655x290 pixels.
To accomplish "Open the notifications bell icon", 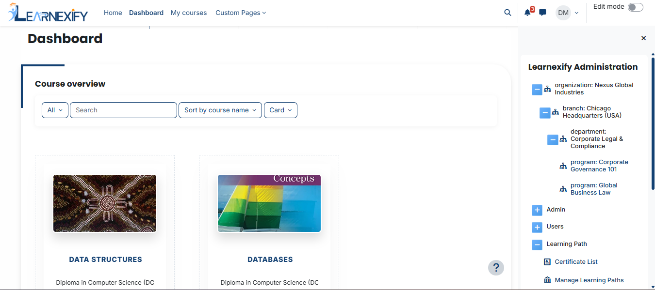I will click(x=527, y=13).
